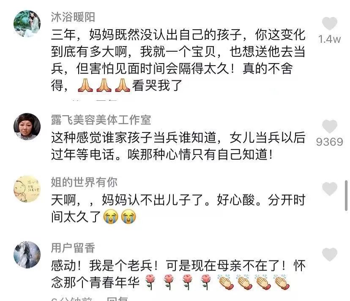Tap heart on 姐的世界有你's comment
The image size is (350, 301).
pyautogui.click(x=329, y=188)
